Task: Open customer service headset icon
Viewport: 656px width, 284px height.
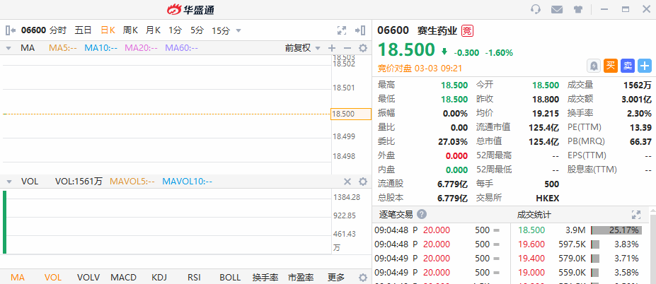Action: [x=536, y=9]
